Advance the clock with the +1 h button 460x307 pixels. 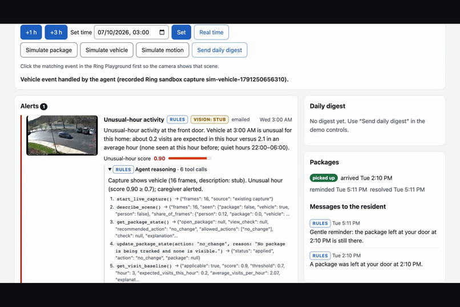click(x=31, y=33)
